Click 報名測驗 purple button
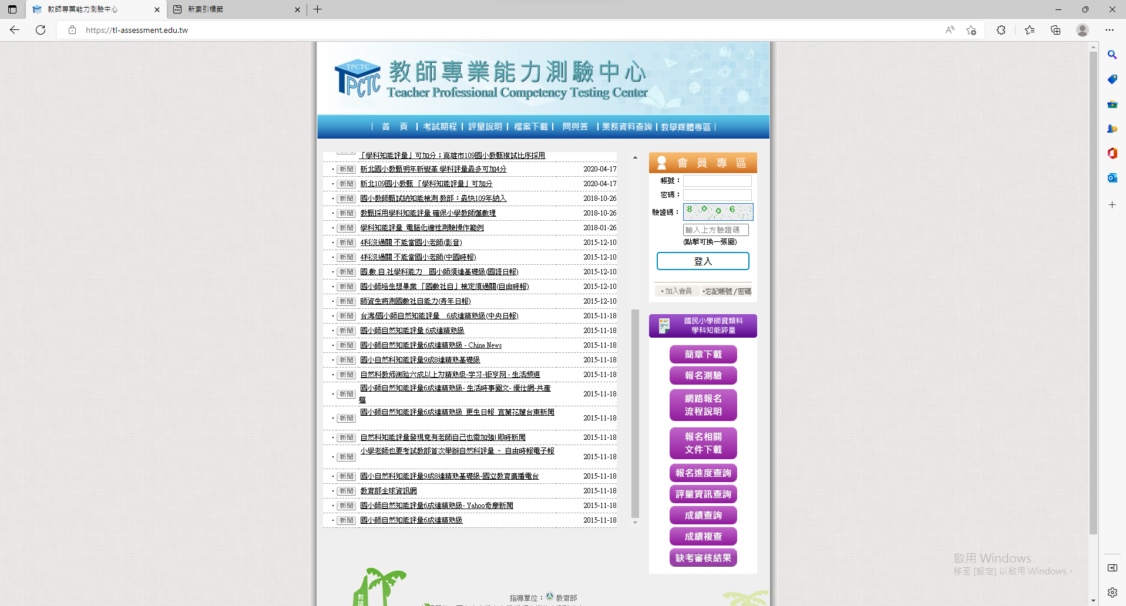Screen dimensions: 1126x606 coord(703,376)
